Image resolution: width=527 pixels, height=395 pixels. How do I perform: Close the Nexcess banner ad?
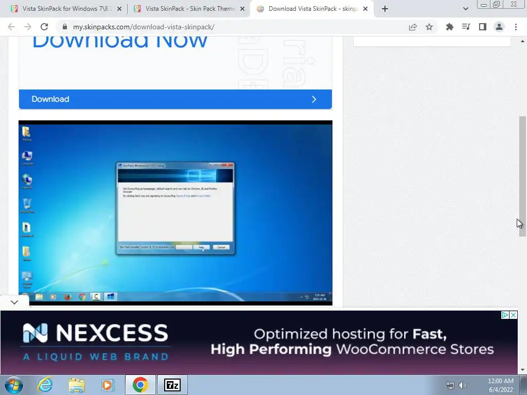point(513,315)
